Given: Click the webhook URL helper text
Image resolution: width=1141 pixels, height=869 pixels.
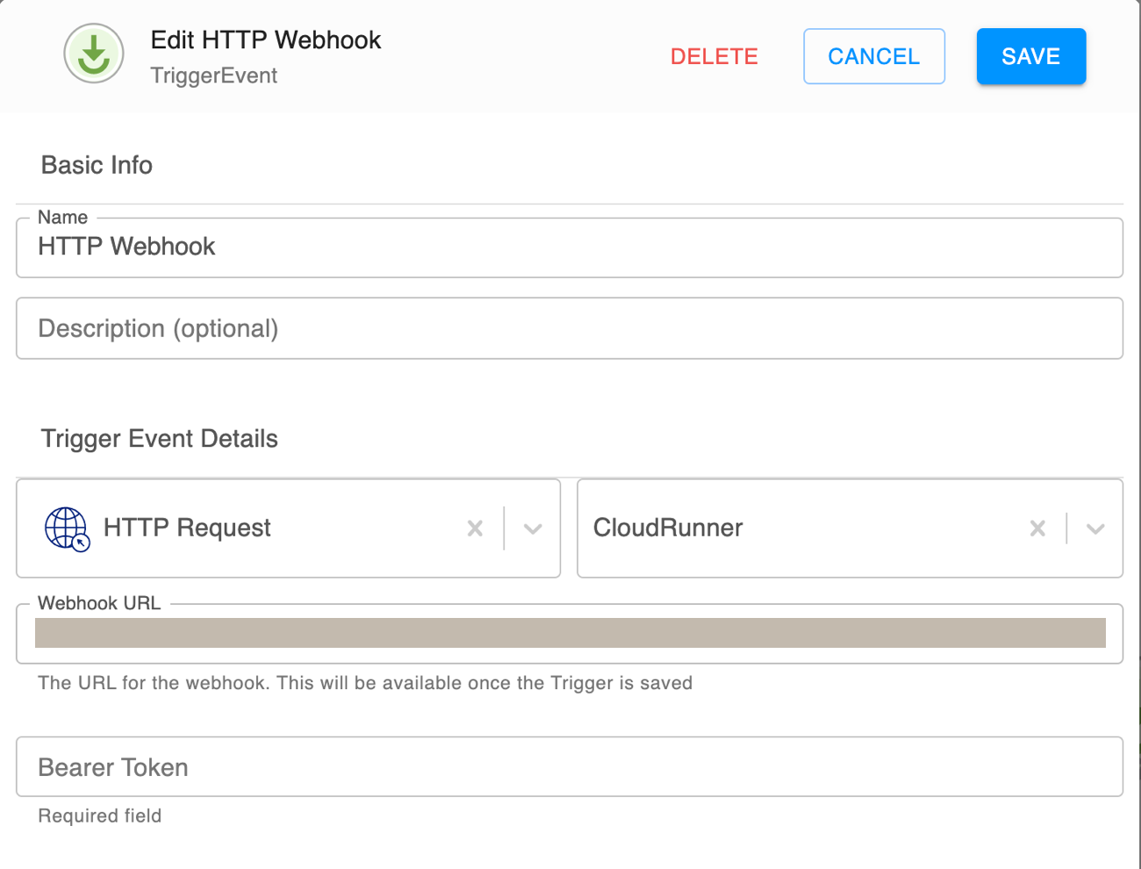Looking at the screenshot, I should [364, 682].
